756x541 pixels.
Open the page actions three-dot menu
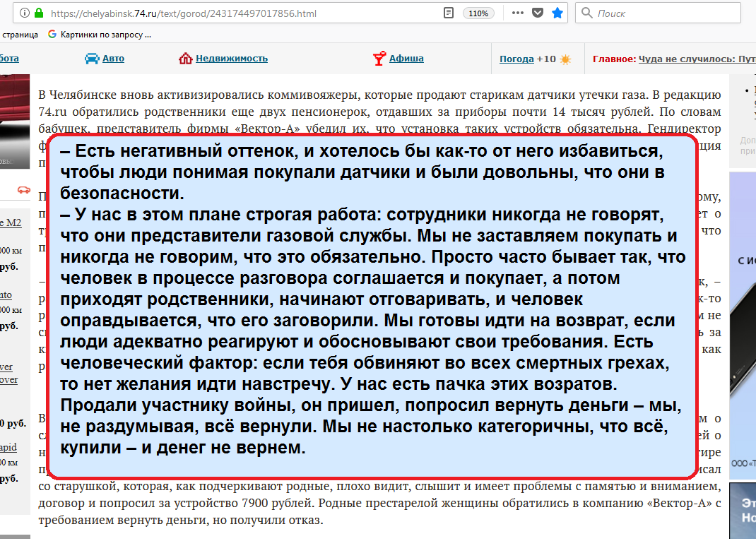518,13
